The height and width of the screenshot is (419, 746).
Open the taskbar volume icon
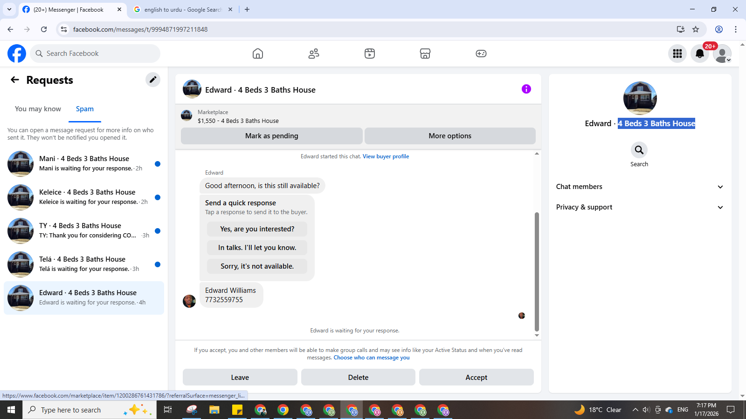(x=646, y=410)
